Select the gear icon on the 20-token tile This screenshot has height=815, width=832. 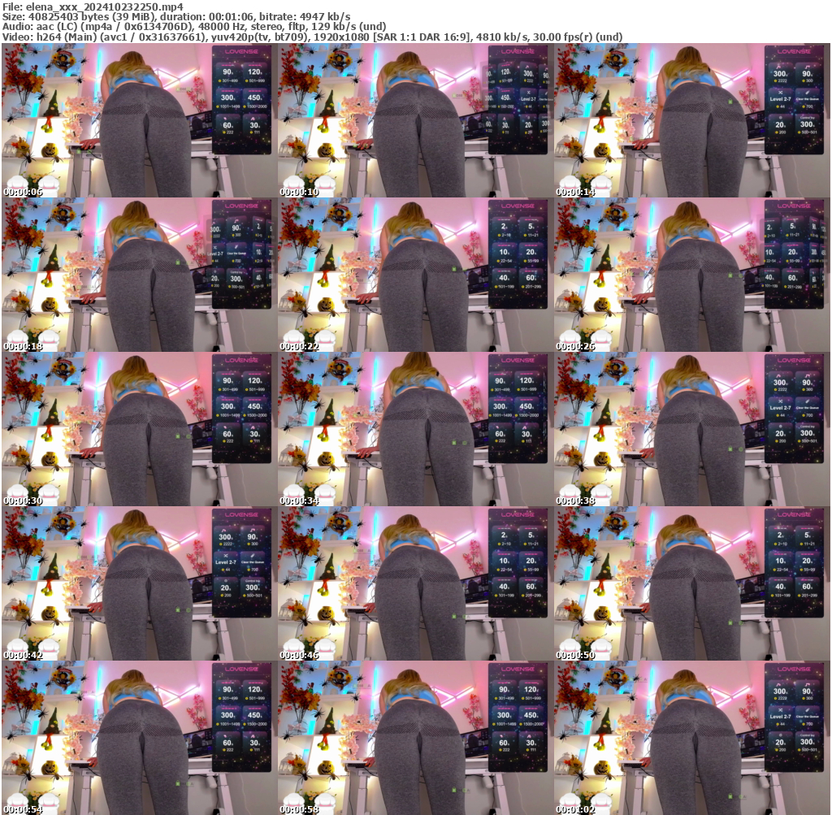[x=780, y=117]
